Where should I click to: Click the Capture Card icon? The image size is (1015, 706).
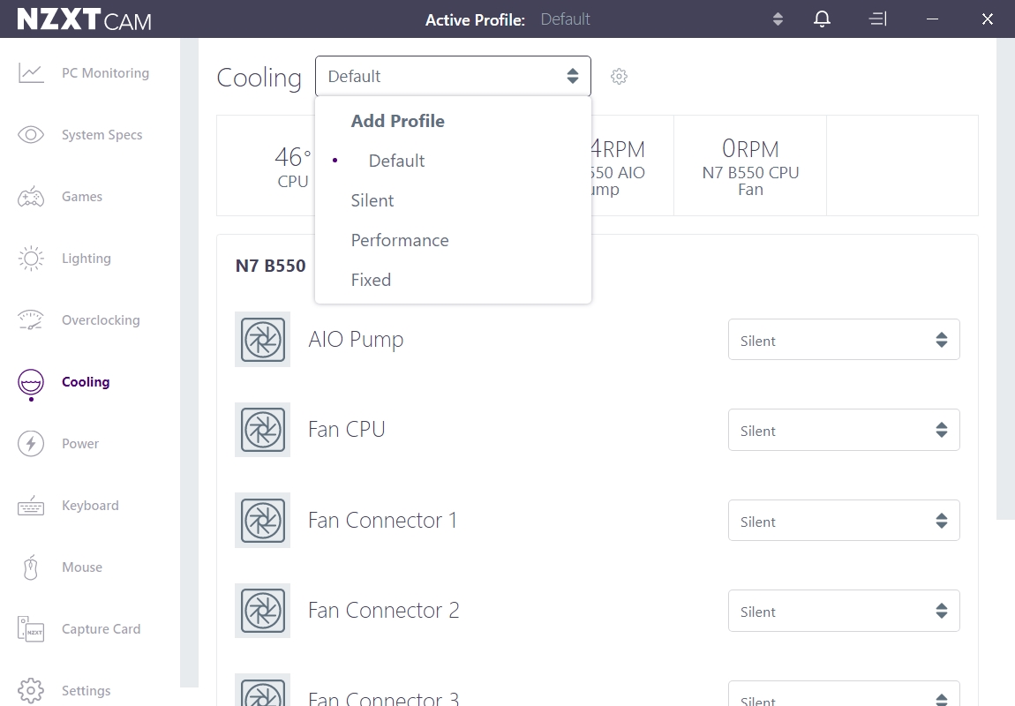[30, 629]
